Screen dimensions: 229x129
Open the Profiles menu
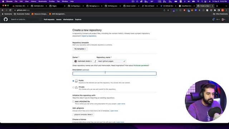(x=52, y=1)
